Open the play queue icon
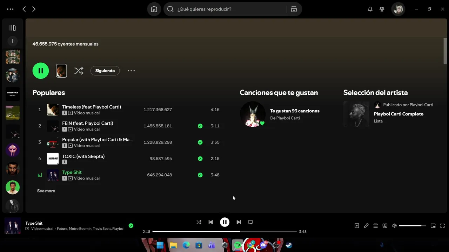This screenshot has height=252, width=449. [x=375, y=226]
